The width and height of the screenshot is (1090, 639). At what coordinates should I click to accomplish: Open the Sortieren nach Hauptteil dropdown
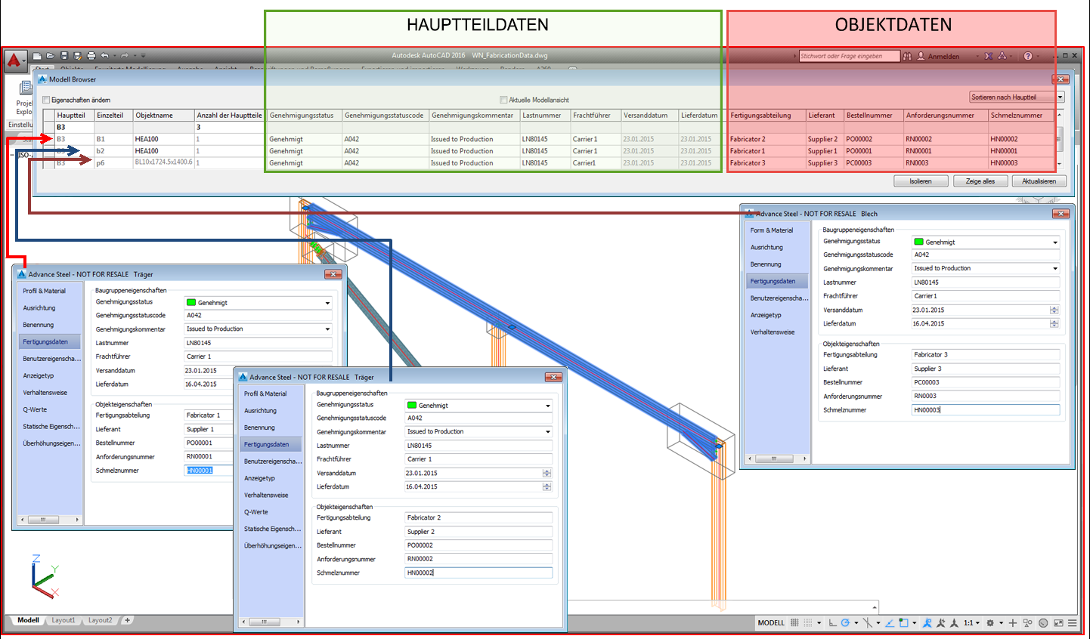tap(1017, 97)
